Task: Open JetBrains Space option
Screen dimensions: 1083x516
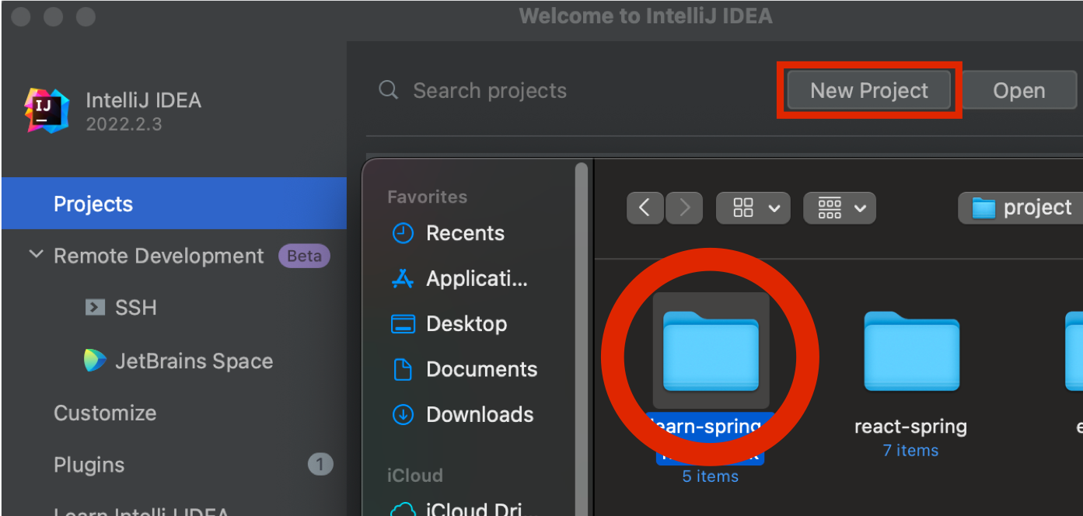Action: coord(194,361)
